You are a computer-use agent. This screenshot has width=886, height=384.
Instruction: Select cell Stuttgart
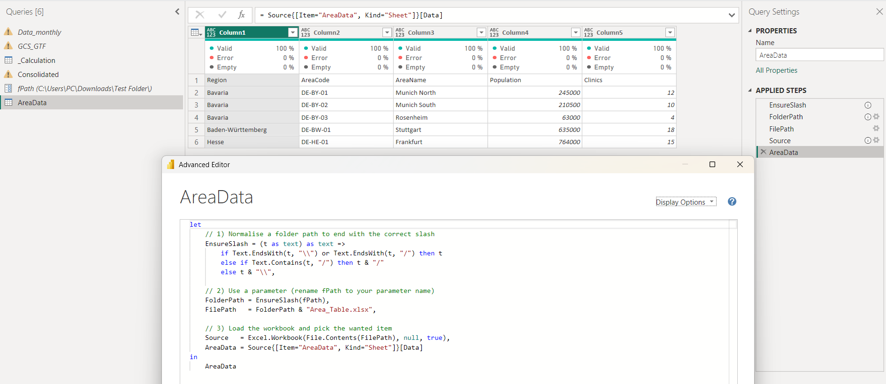pos(441,130)
